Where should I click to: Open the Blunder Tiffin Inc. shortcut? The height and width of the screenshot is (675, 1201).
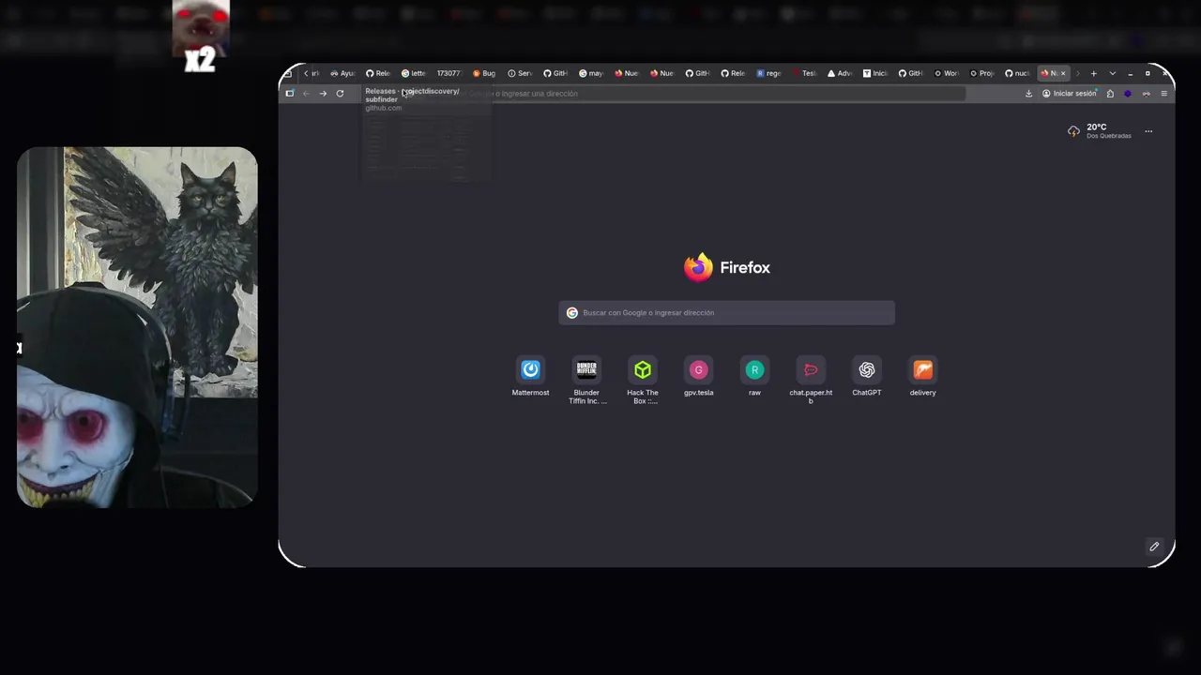coord(586,381)
